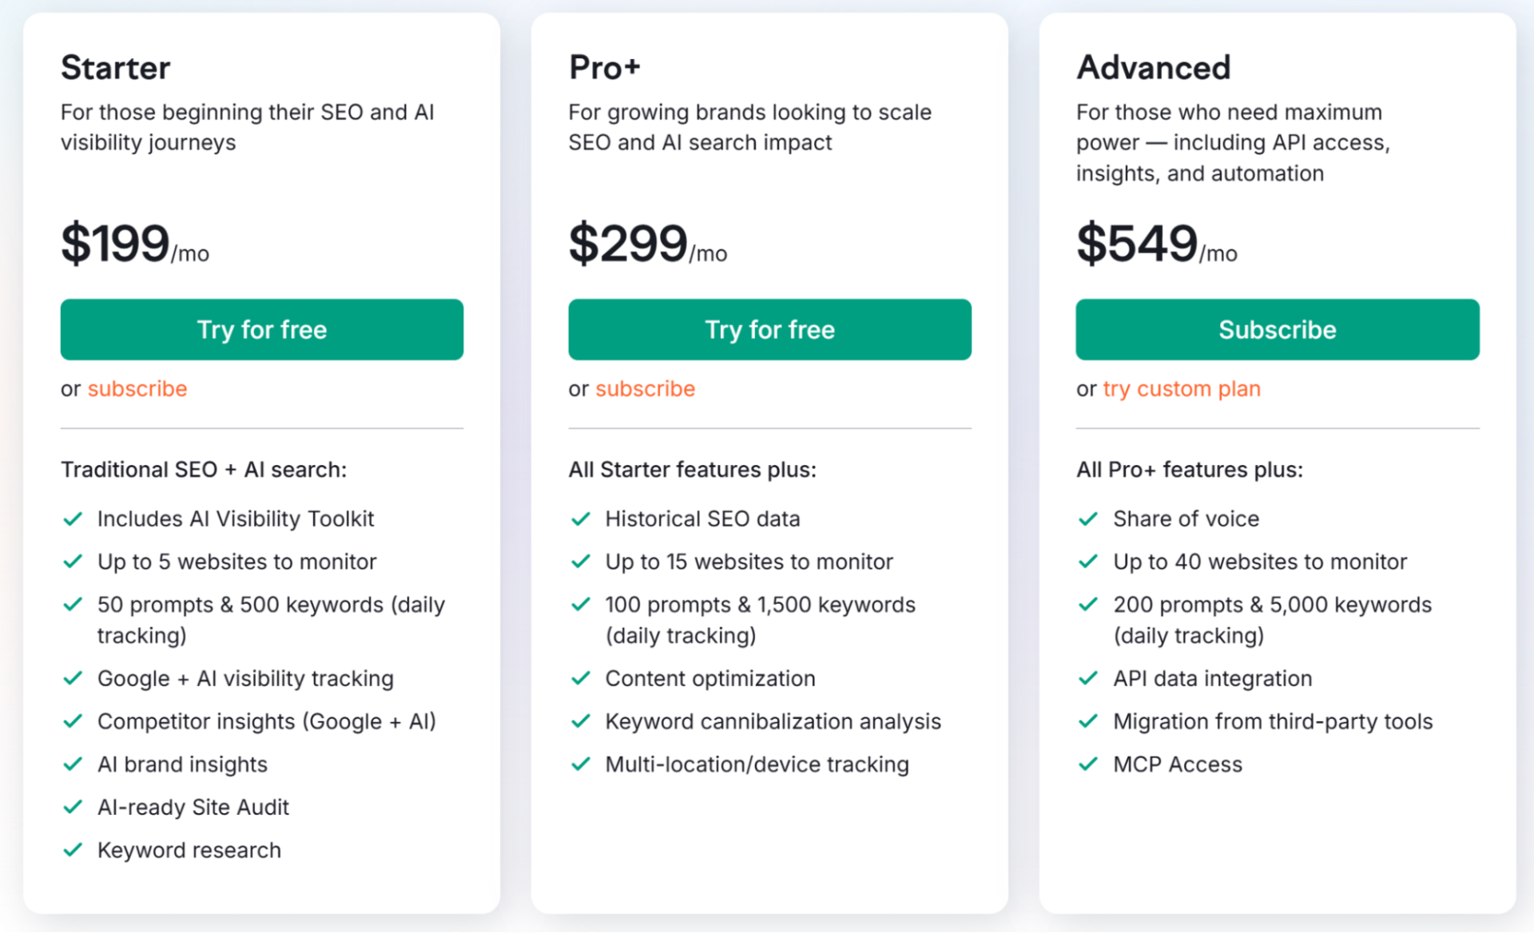Click try custom plan under Advanced
The width and height of the screenshot is (1534, 933).
pyautogui.click(x=1181, y=389)
